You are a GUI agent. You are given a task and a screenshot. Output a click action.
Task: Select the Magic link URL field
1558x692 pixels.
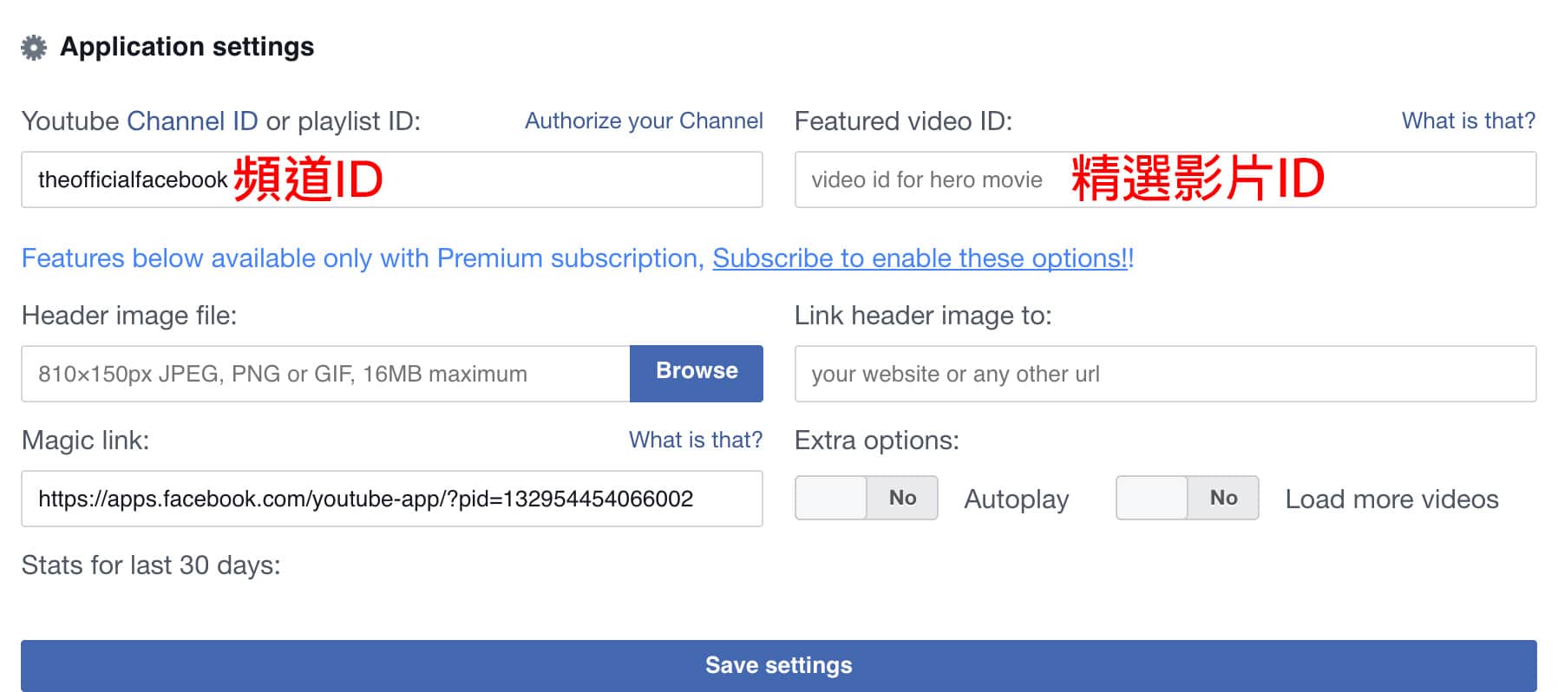pyautogui.click(x=392, y=499)
